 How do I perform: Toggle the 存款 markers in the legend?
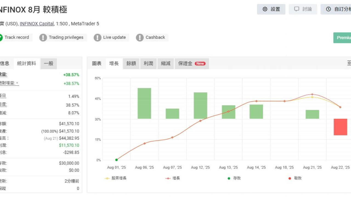[x=234, y=178]
